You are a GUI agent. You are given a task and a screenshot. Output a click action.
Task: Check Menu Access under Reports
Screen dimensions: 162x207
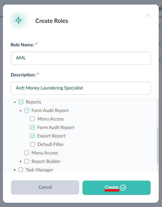pyautogui.click(x=27, y=153)
